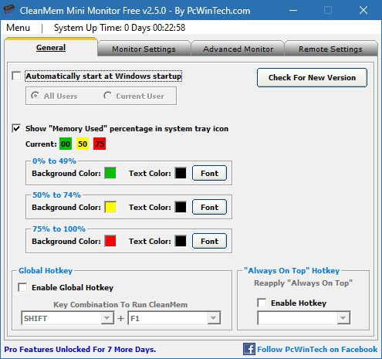This screenshot has width=382, height=359.
Task: Click Pro Features Unlocked For 7 More Days text
Action: [x=80, y=349]
